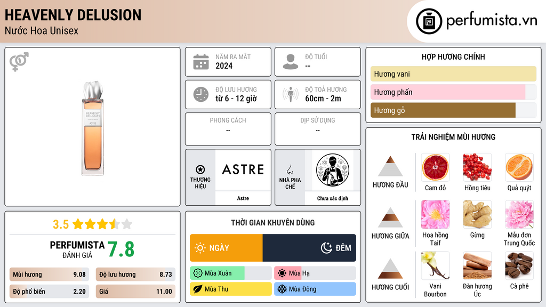Click the snowflake icon for Mùa Đông
Image resolution: width=546 pixels, height=307 pixels.
point(282,289)
